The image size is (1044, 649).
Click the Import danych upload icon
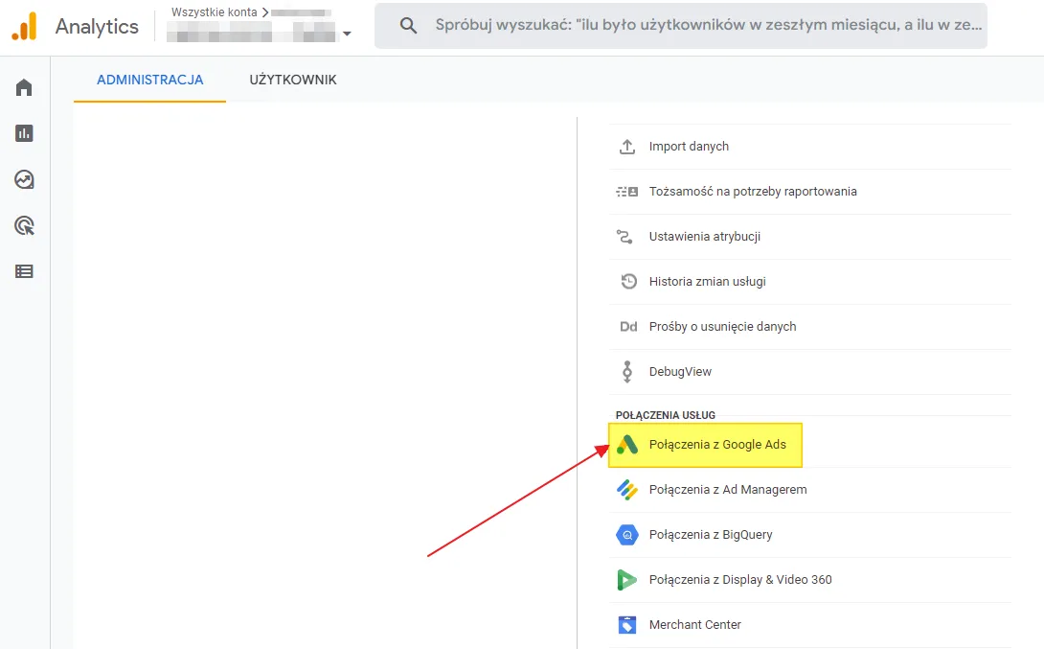pyautogui.click(x=627, y=147)
